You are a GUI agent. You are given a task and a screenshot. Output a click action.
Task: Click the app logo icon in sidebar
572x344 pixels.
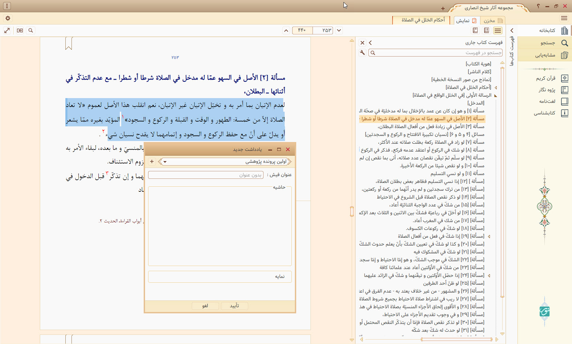pyautogui.click(x=545, y=311)
